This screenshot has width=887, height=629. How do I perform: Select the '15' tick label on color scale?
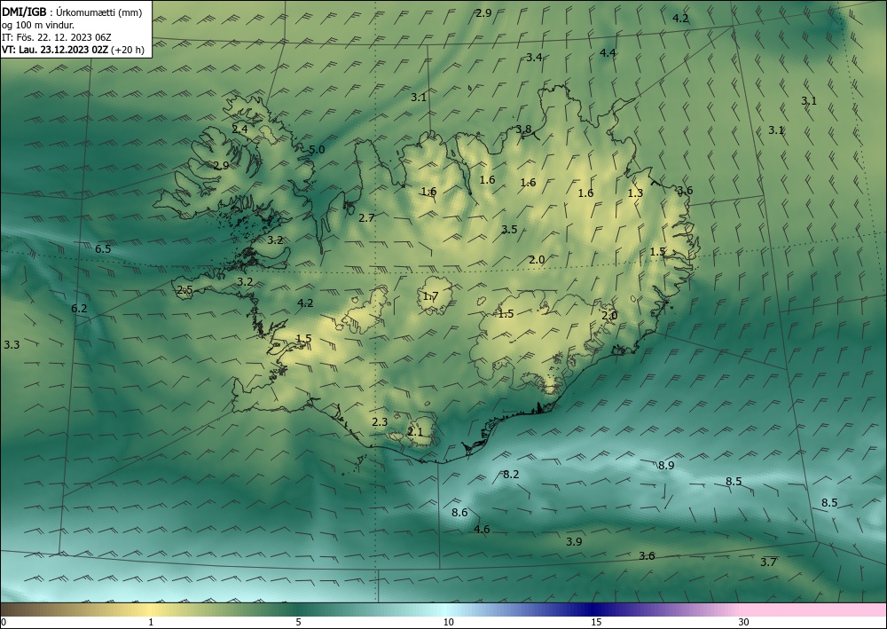pyautogui.click(x=596, y=623)
